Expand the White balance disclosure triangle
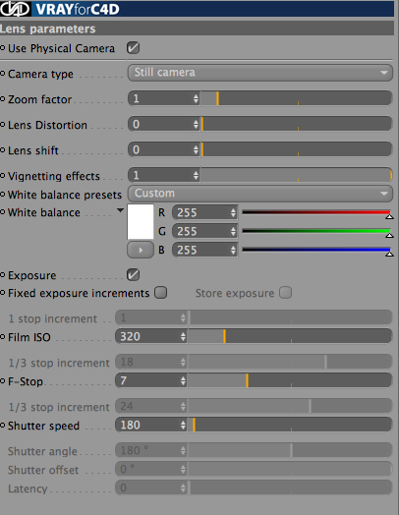This screenshot has height=515, width=399. (120, 210)
